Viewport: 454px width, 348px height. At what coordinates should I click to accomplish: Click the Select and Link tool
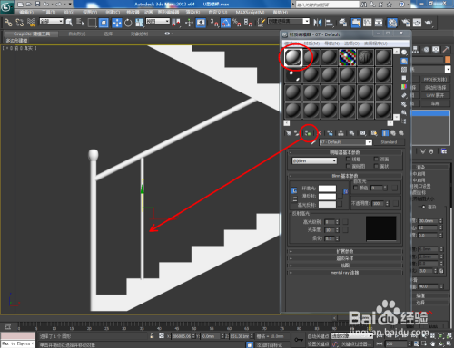(8, 23)
